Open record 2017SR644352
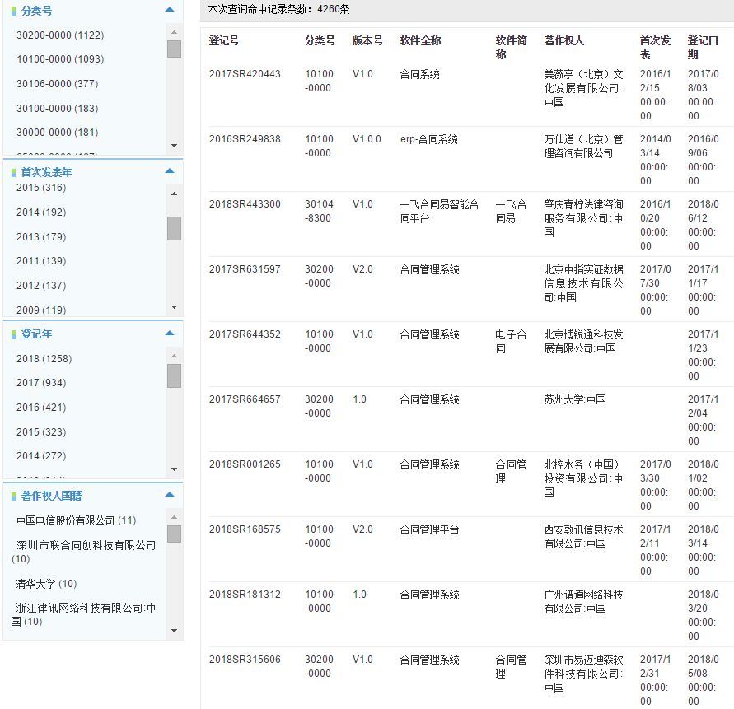 point(245,334)
